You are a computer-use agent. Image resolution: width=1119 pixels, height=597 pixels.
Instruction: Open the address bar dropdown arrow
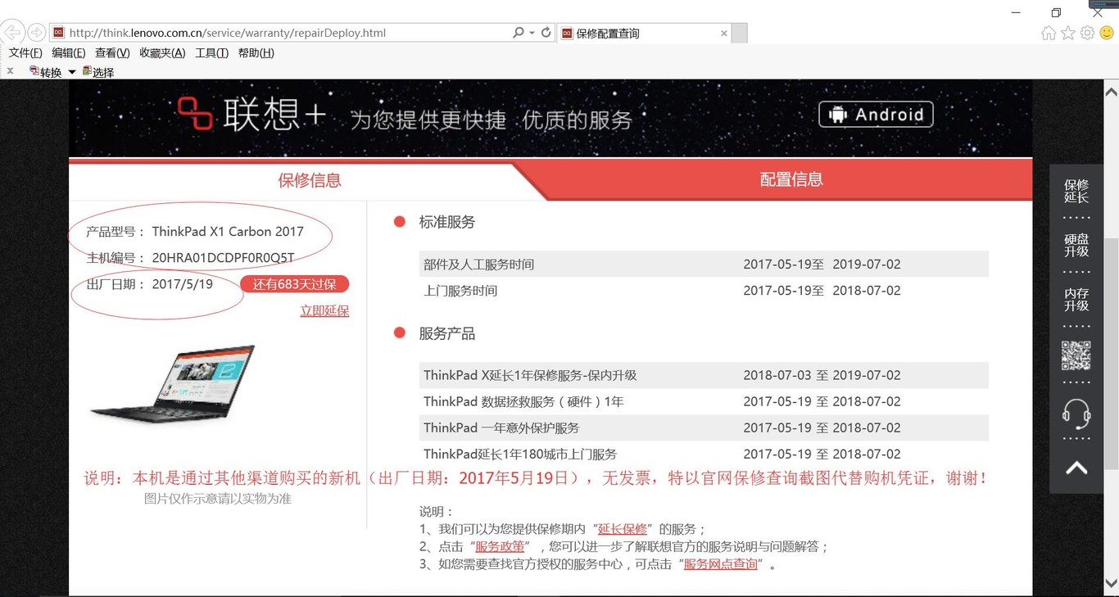532,33
